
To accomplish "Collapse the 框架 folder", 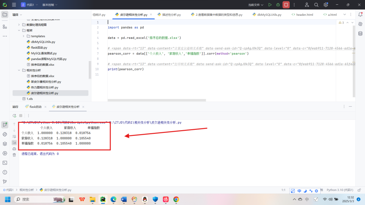I will [19, 31].
